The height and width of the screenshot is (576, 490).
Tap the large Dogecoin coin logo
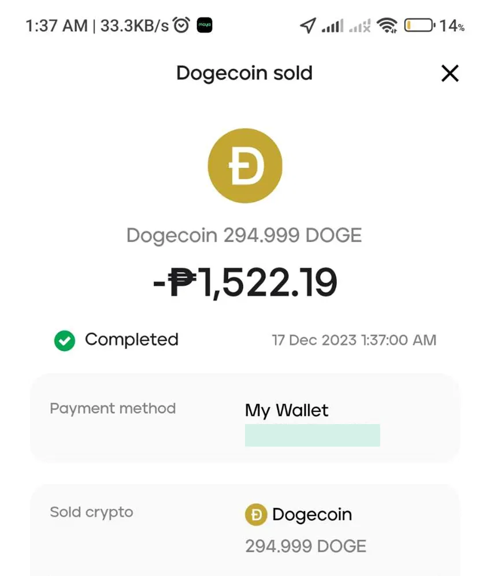[x=245, y=166]
